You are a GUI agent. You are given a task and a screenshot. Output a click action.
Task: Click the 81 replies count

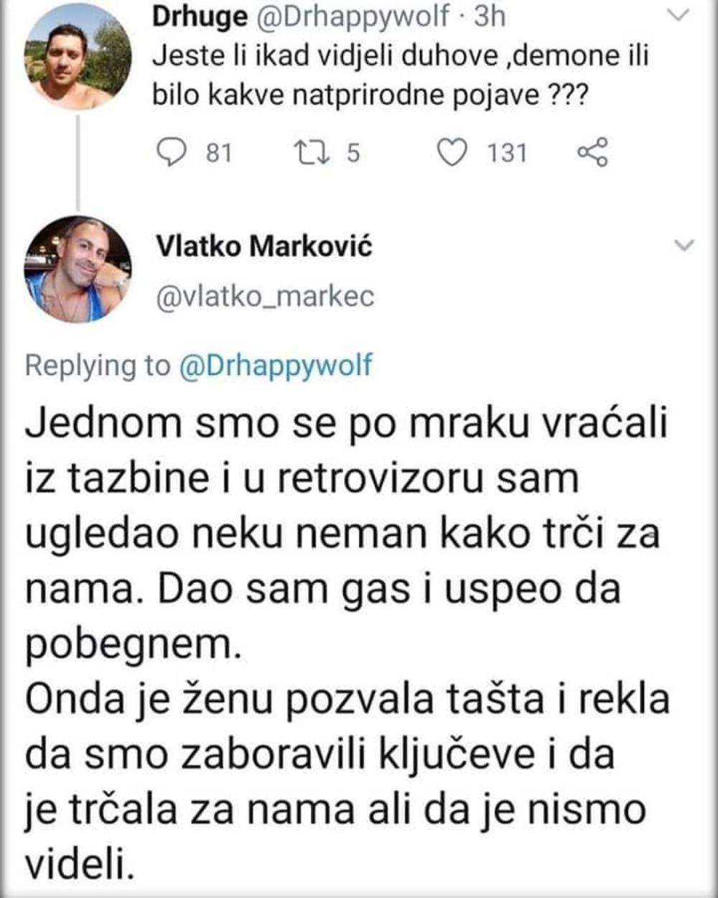tap(219, 153)
